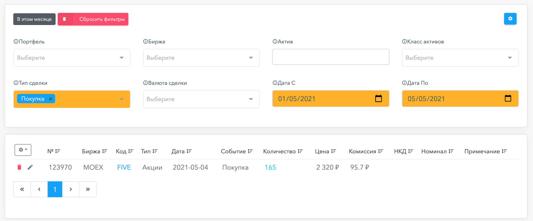Sort table by Событие column

250,151
